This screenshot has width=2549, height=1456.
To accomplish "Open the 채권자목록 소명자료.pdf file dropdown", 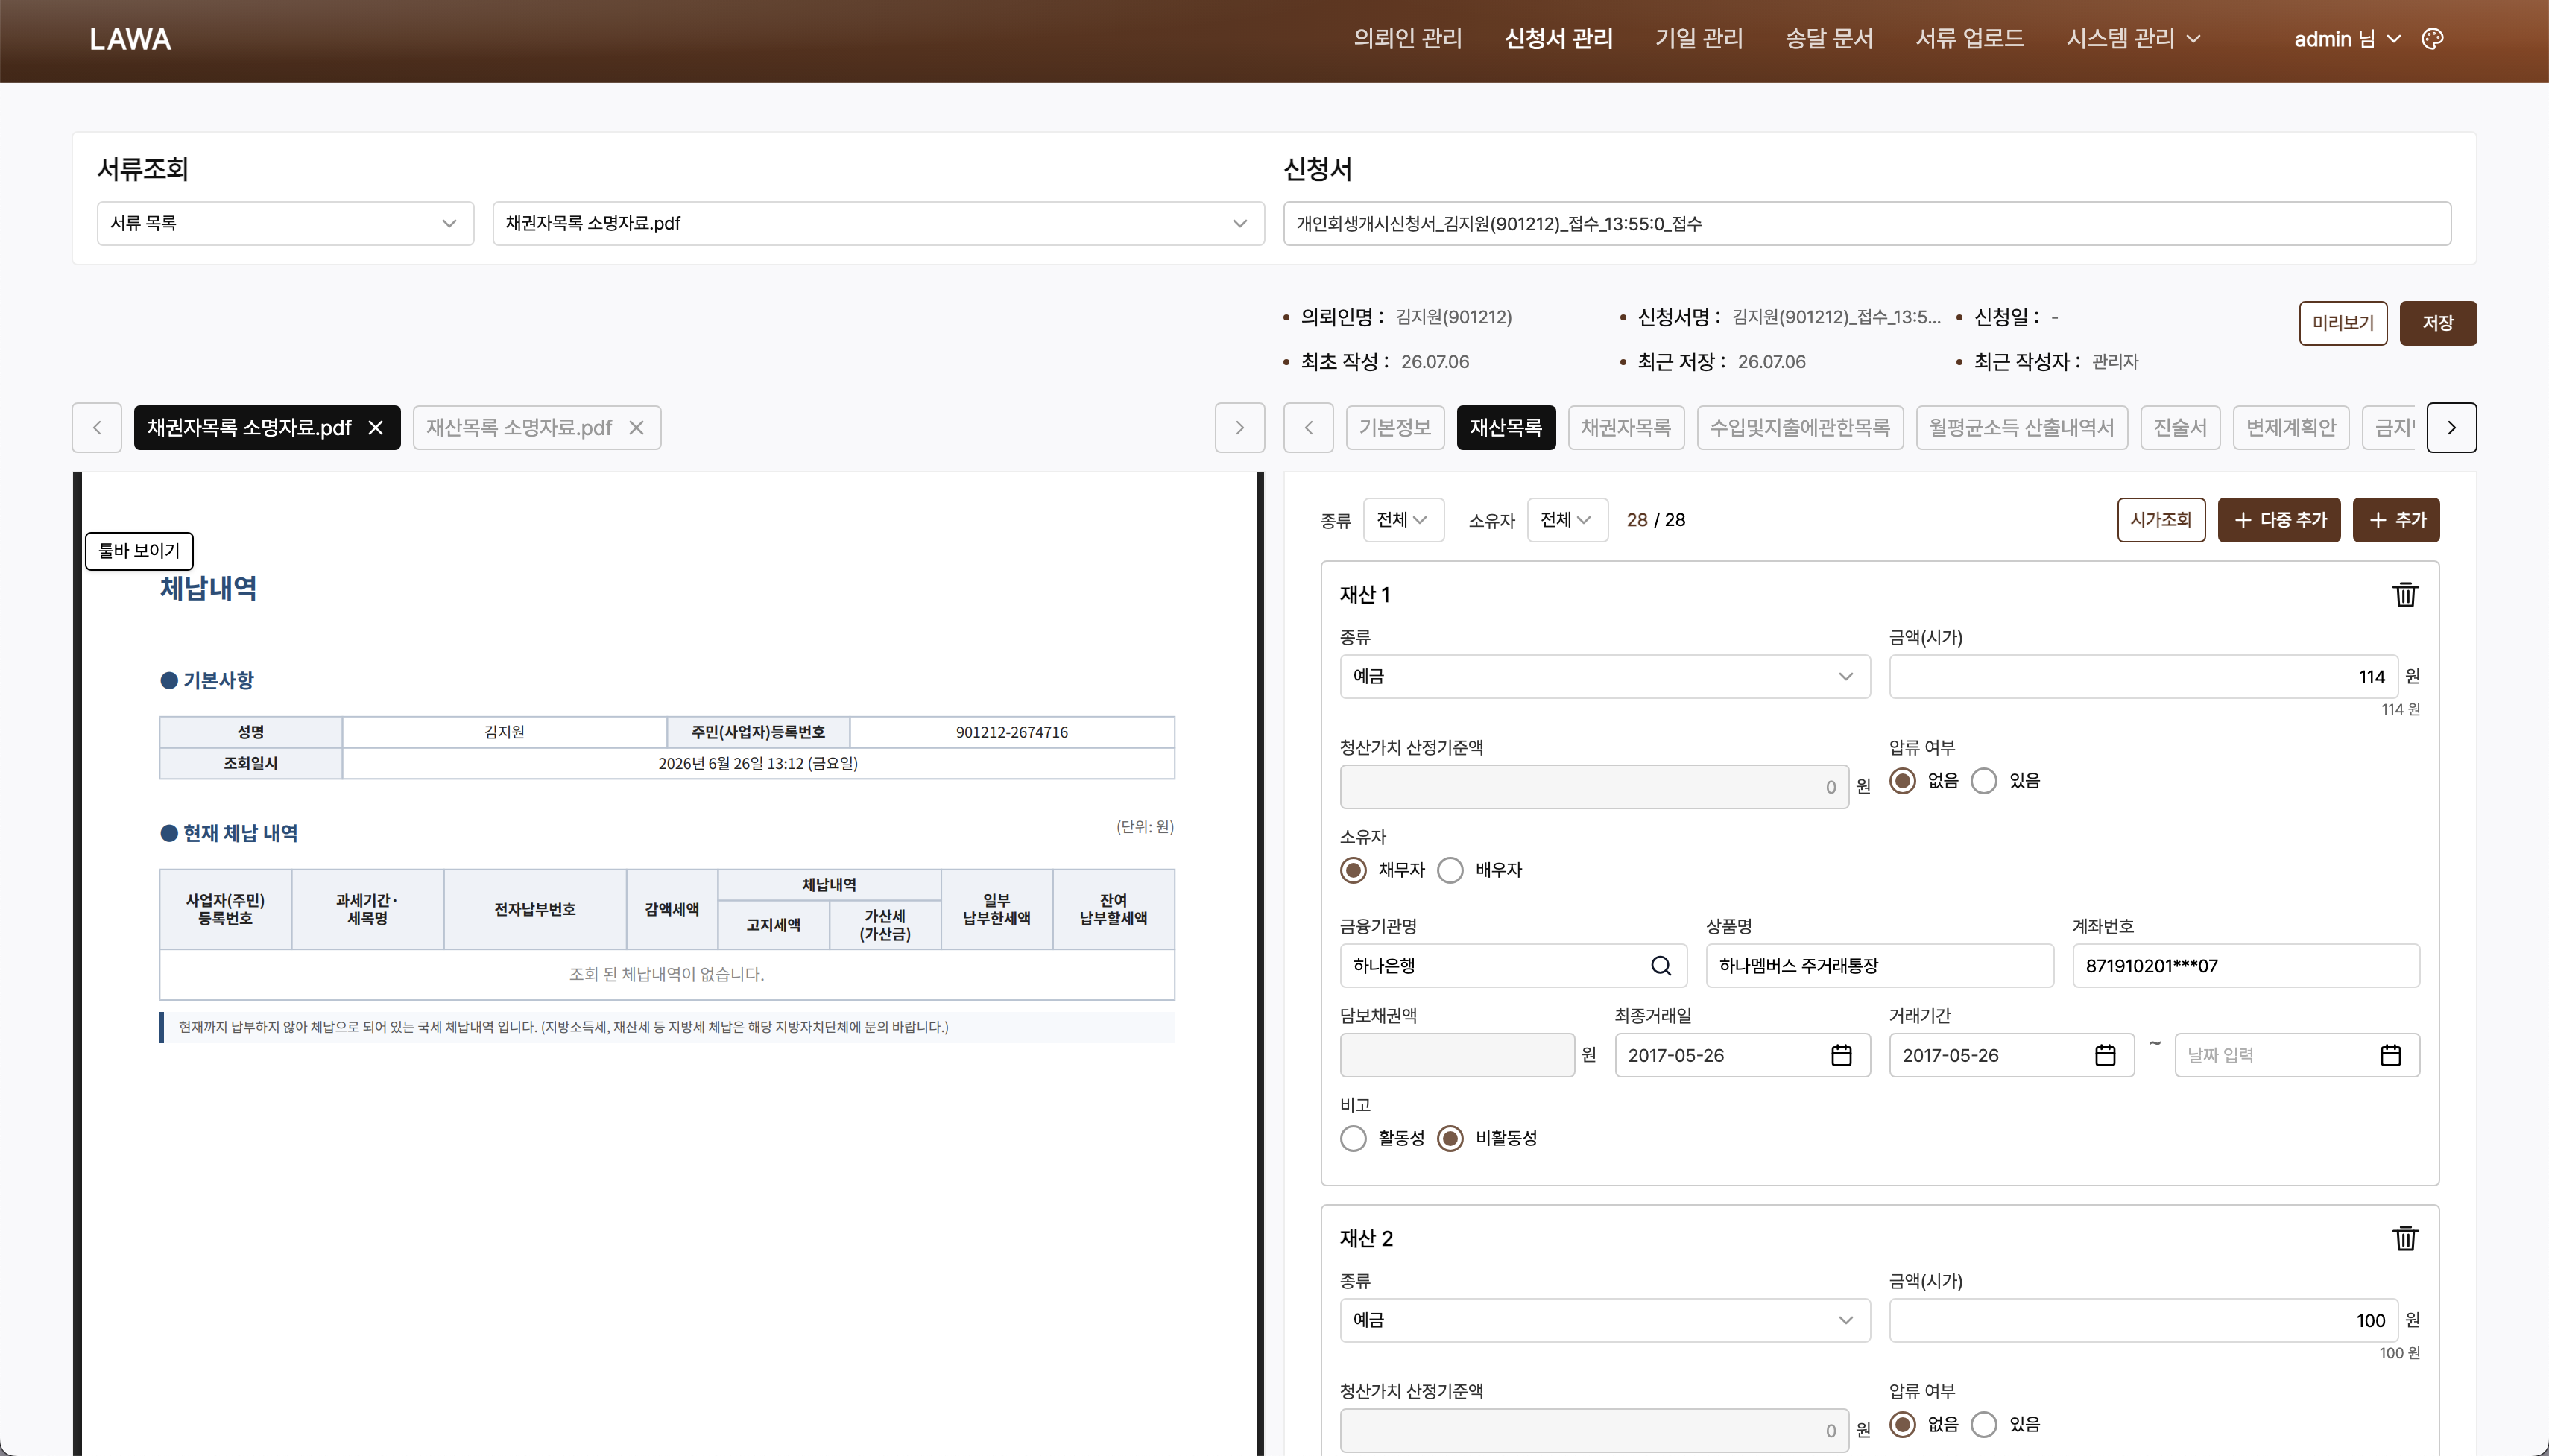I will (878, 223).
